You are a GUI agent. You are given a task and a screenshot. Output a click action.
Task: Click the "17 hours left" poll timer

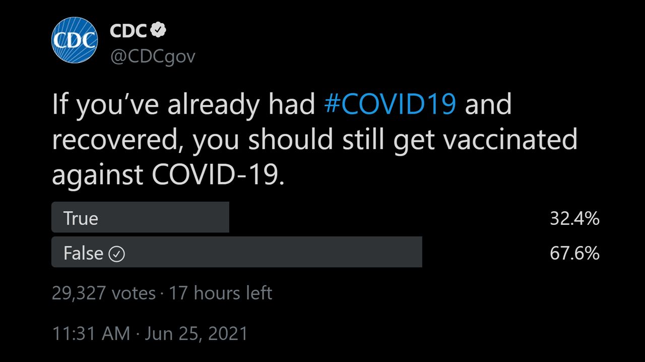[x=220, y=293]
